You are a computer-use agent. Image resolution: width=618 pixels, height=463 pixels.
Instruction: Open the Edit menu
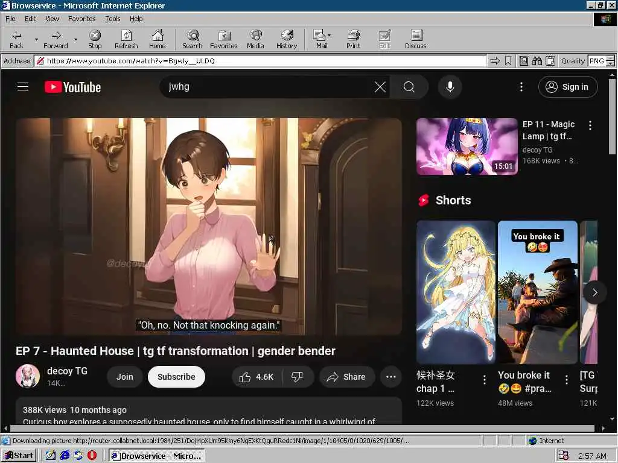(x=30, y=19)
